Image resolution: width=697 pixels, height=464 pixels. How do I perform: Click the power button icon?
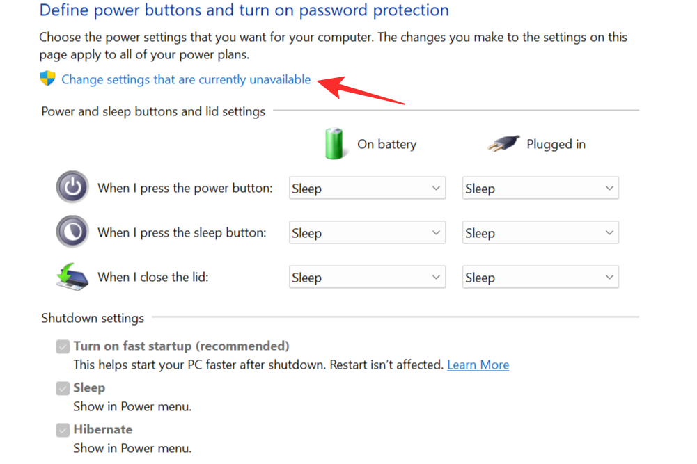point(72,187)
